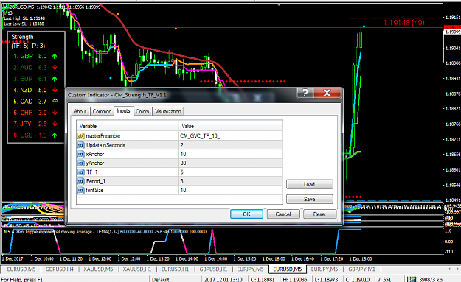Click the masterPreamble variable name

tap(103, 136)
